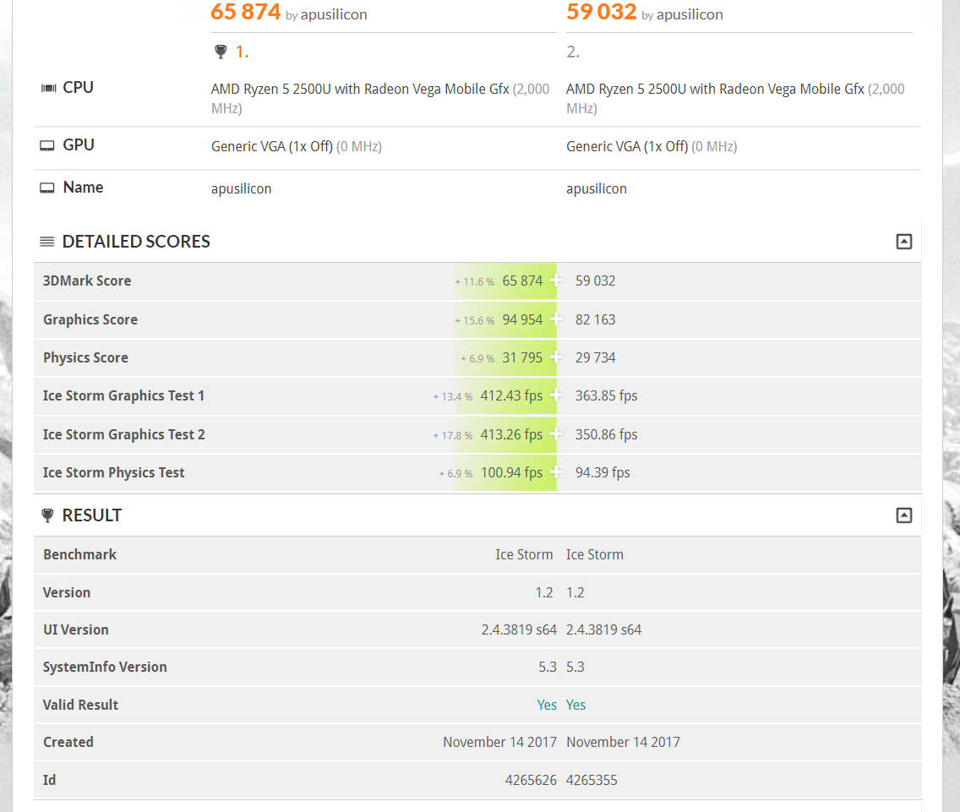Click the UI Version row label

(x=75, y=629)
